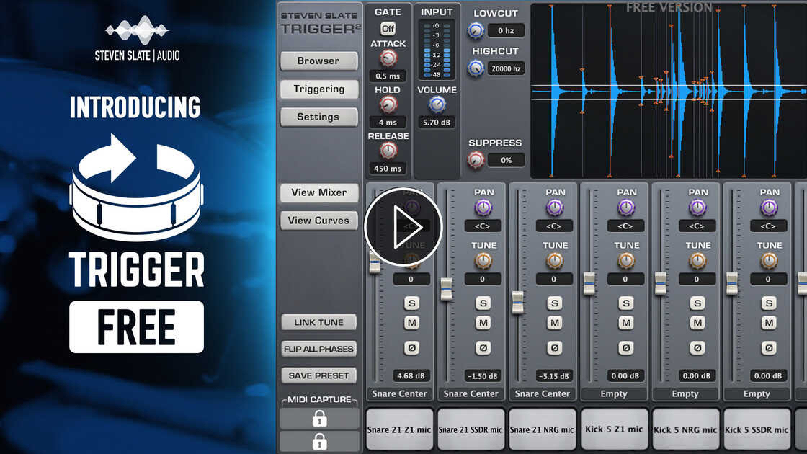Open the Kick 5 NRG mic sample slot

[x=685, y=429]
